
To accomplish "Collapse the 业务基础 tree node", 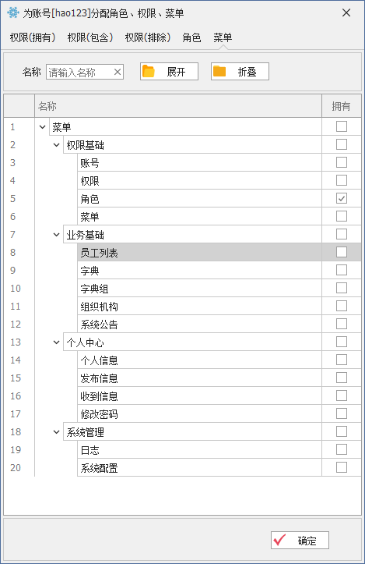I will pos(56,235).
